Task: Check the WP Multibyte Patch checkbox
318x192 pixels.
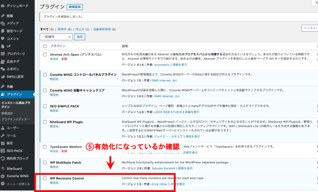Action: tap(45, 163)
